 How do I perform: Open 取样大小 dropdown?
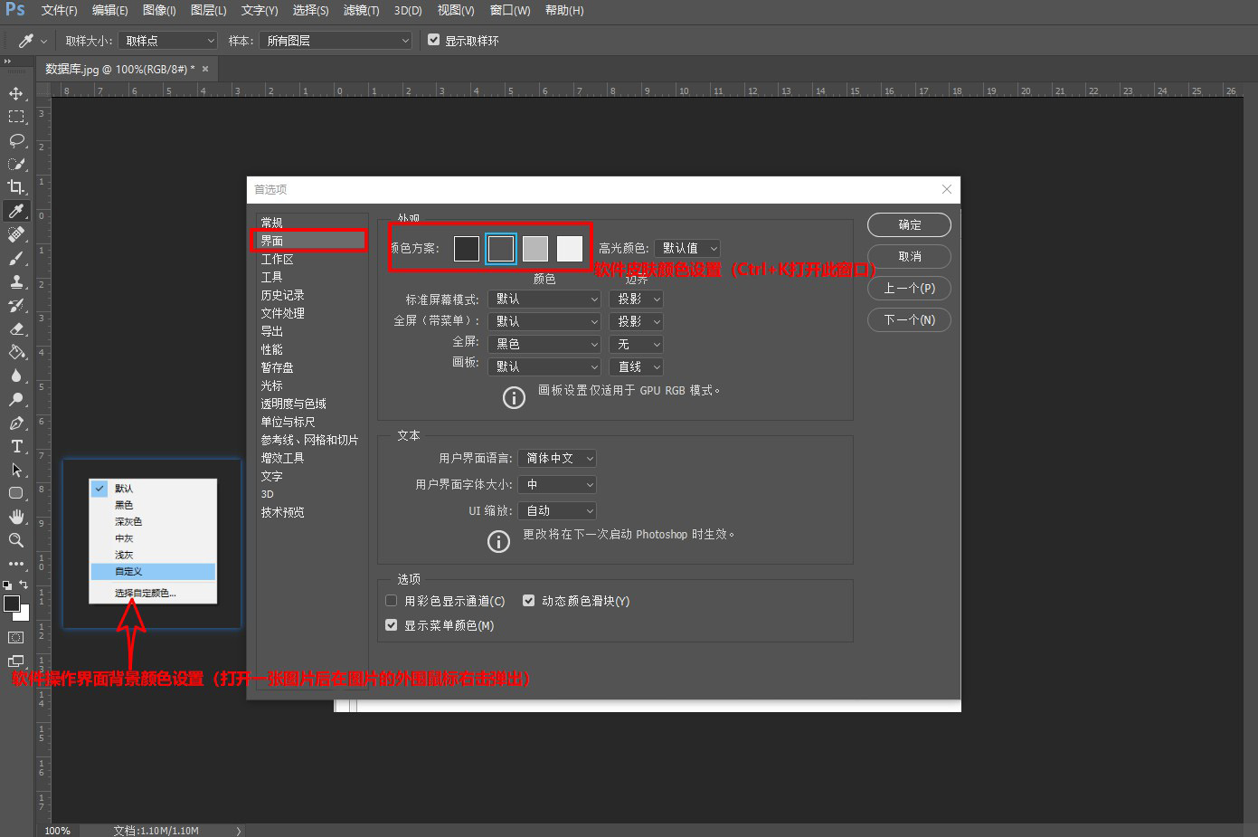[x=168, y=41]
